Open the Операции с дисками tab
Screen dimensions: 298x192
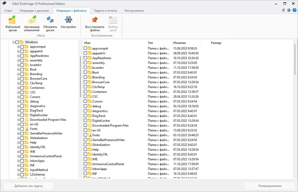pos(34,11)
